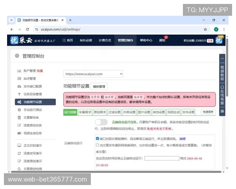
Task: Switch to 采集需求 tab
Action: coord(85,112)
